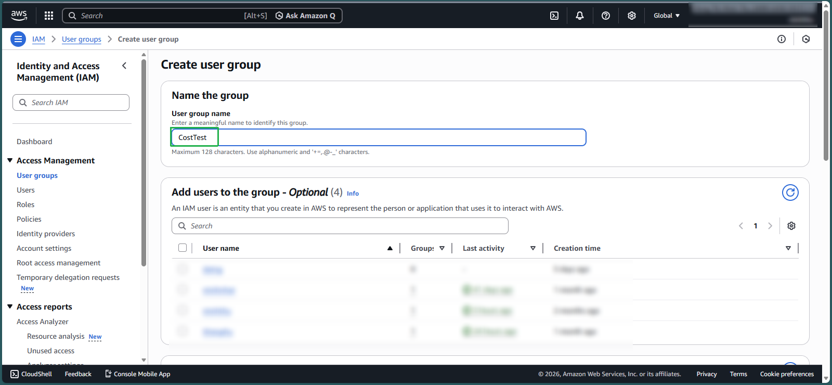This screenshot has width=832, height=385.
Task: Open the Terms footer link
Action: (x=738, y=374)
